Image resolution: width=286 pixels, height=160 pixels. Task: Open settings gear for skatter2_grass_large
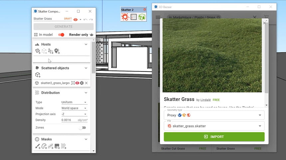click(82, 83)
